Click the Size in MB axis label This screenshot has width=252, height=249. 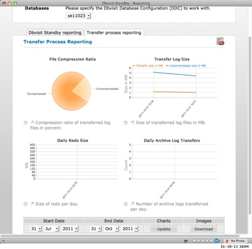coord(126,84)
